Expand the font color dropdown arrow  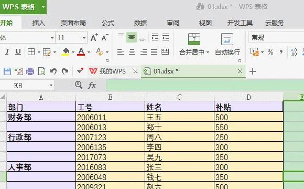(89, 52)
